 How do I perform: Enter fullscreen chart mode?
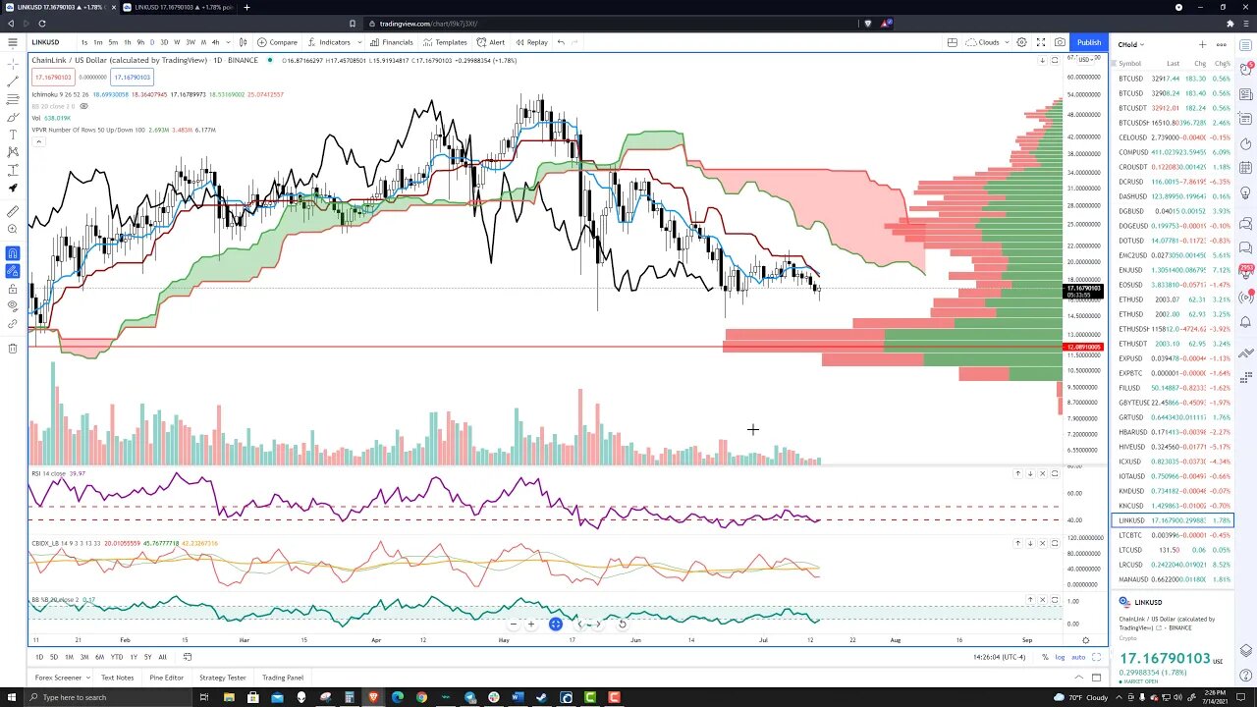[1040, 42]
